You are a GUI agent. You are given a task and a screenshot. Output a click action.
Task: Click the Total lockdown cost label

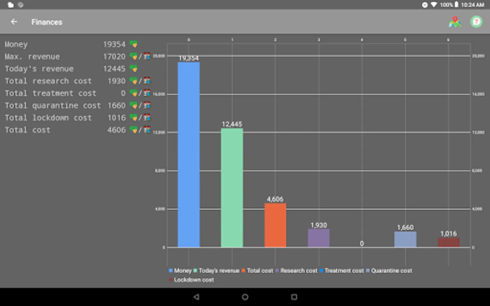[x=48, y=118]
